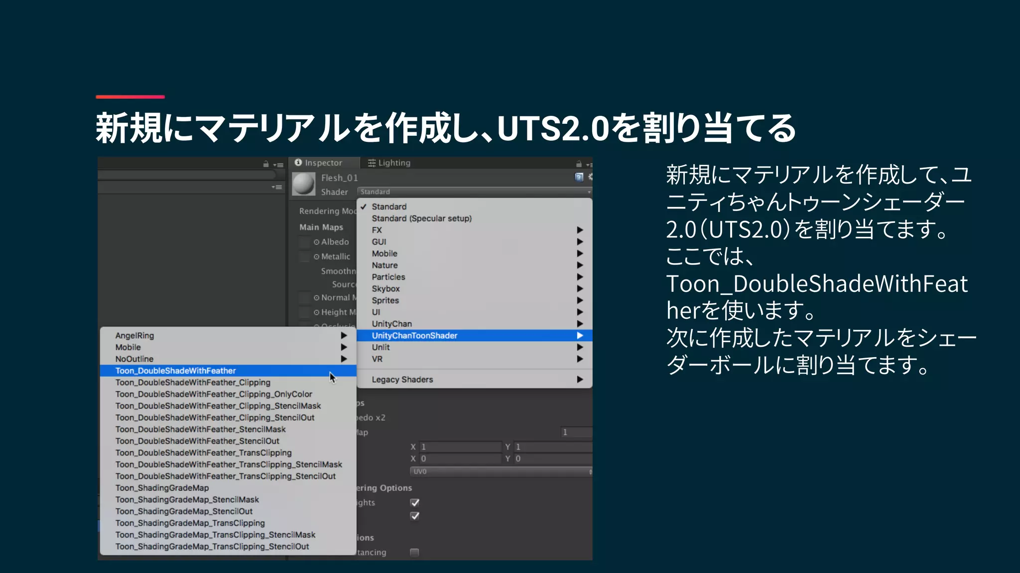Choose UnityChanToonShader in shader menu
Screen dimensions: 1020x573
[414, 336]
